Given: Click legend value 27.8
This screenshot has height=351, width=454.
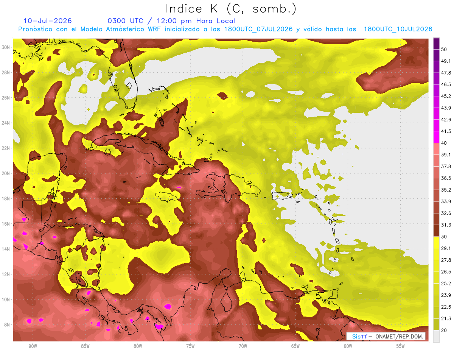Looking at the screenshot, I should 446,260.
